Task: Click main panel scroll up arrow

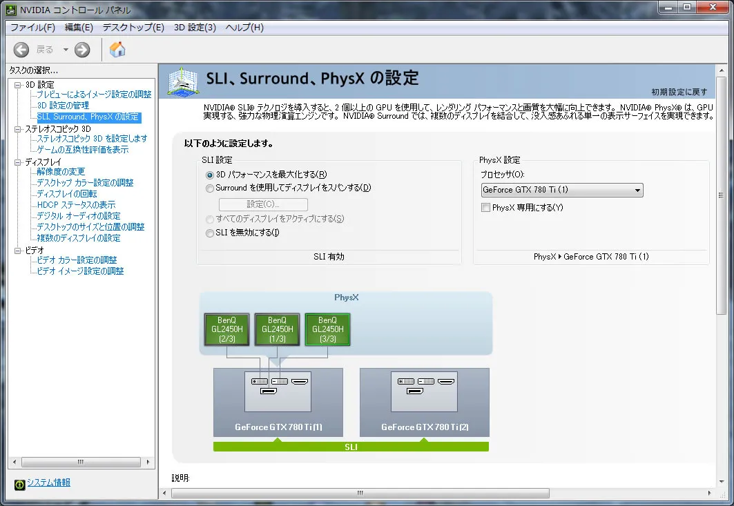Action: pyautogui.click(x=721, y=70)
